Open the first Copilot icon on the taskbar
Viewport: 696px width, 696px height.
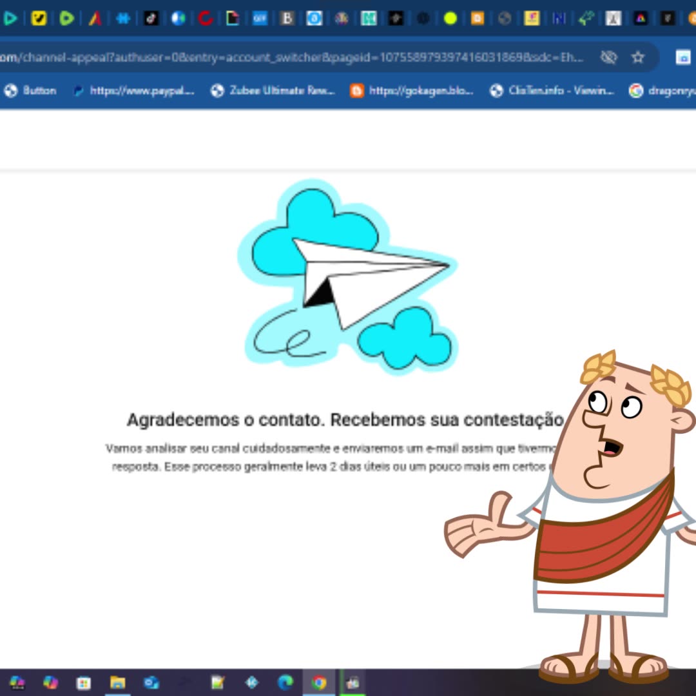pos(17,682)
